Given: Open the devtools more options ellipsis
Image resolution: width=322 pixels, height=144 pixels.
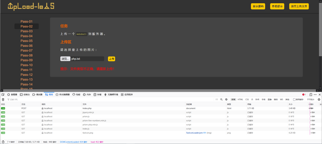Looking at the screenshot, I should point(315,95).
